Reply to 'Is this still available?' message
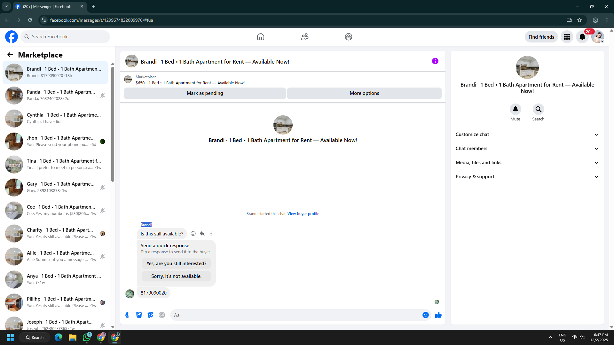The image size is (614, 345). click(202, 234)
